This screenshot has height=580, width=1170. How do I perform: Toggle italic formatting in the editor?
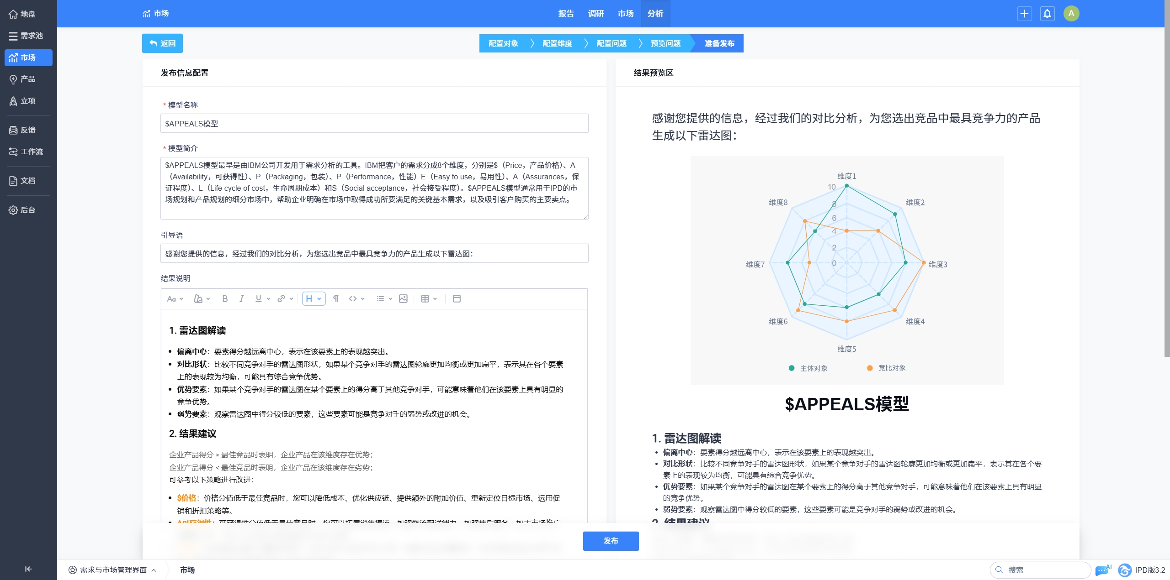coord(241,298)
